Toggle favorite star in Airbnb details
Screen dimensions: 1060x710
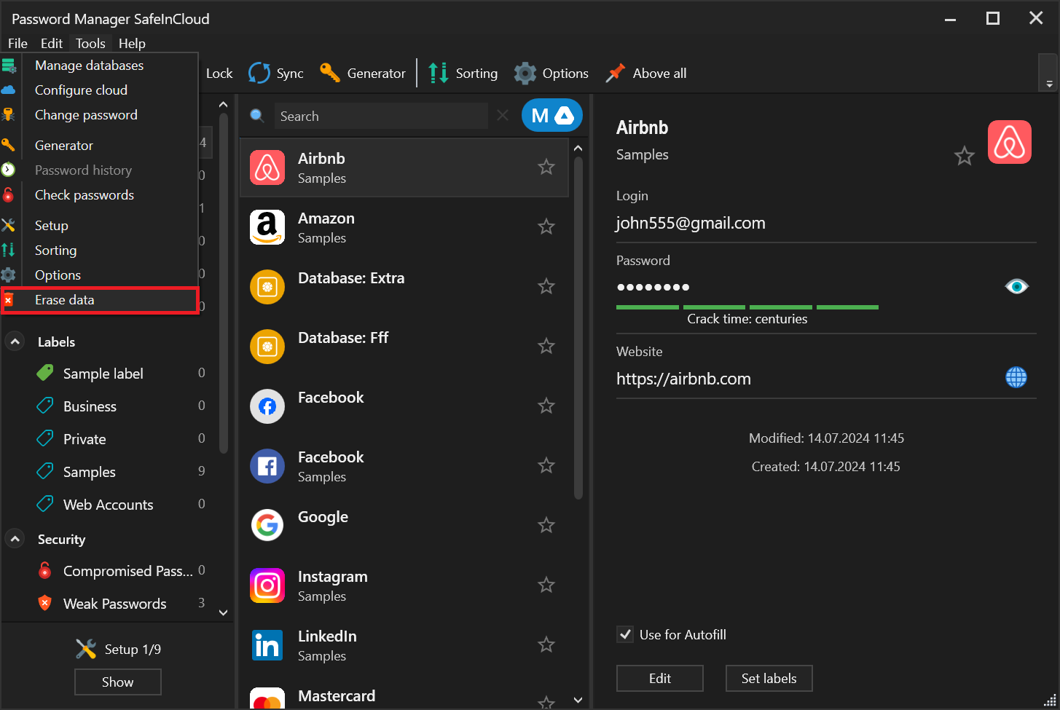click(965, 156)
